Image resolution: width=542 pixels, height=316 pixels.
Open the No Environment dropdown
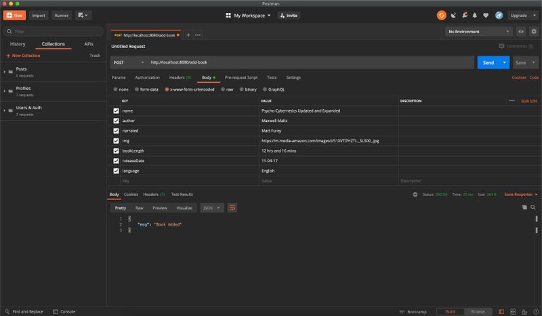pos(479,31)
